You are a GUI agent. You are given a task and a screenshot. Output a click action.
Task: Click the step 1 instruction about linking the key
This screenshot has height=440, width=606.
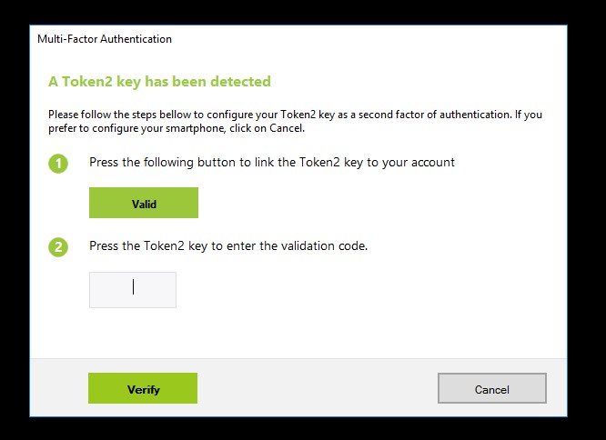pos(271,163)
